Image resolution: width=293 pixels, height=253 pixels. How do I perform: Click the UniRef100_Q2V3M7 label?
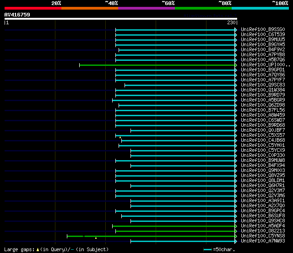(x=263, y=191)
